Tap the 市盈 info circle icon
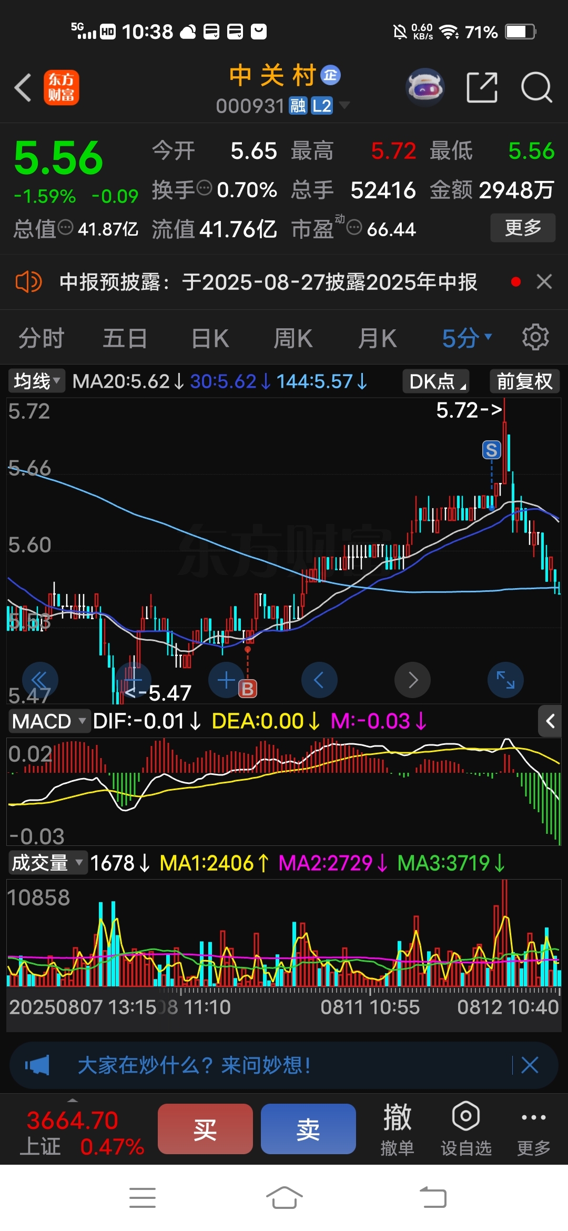Viewport: 568px width, 1231px height. click(354, 227)
